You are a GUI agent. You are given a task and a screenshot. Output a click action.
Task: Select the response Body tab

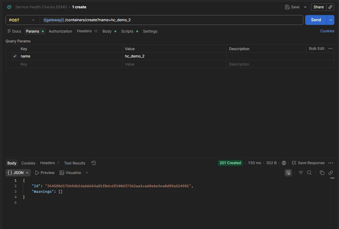click(12, 163)
